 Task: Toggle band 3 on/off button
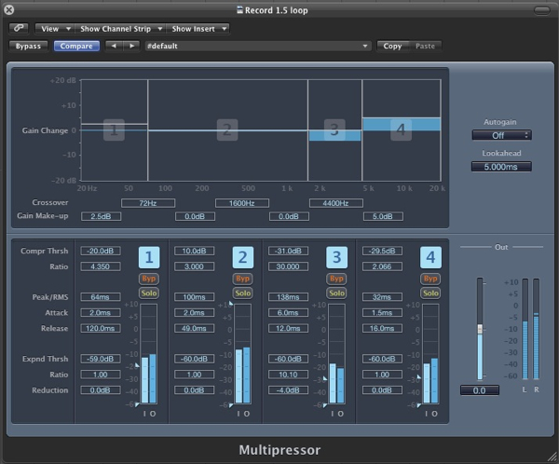[337, 257]
